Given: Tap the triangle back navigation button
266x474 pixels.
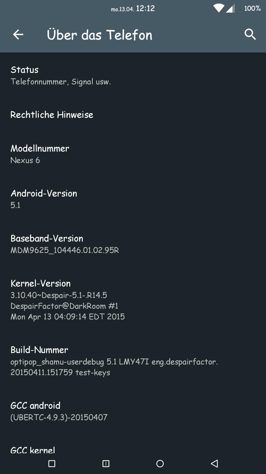Looking at the screenshot, I should pyautogui.click(x=215, y=464).
